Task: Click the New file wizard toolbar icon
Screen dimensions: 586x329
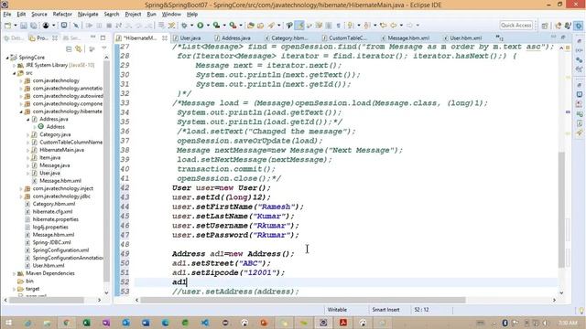Action: (7, 26)
